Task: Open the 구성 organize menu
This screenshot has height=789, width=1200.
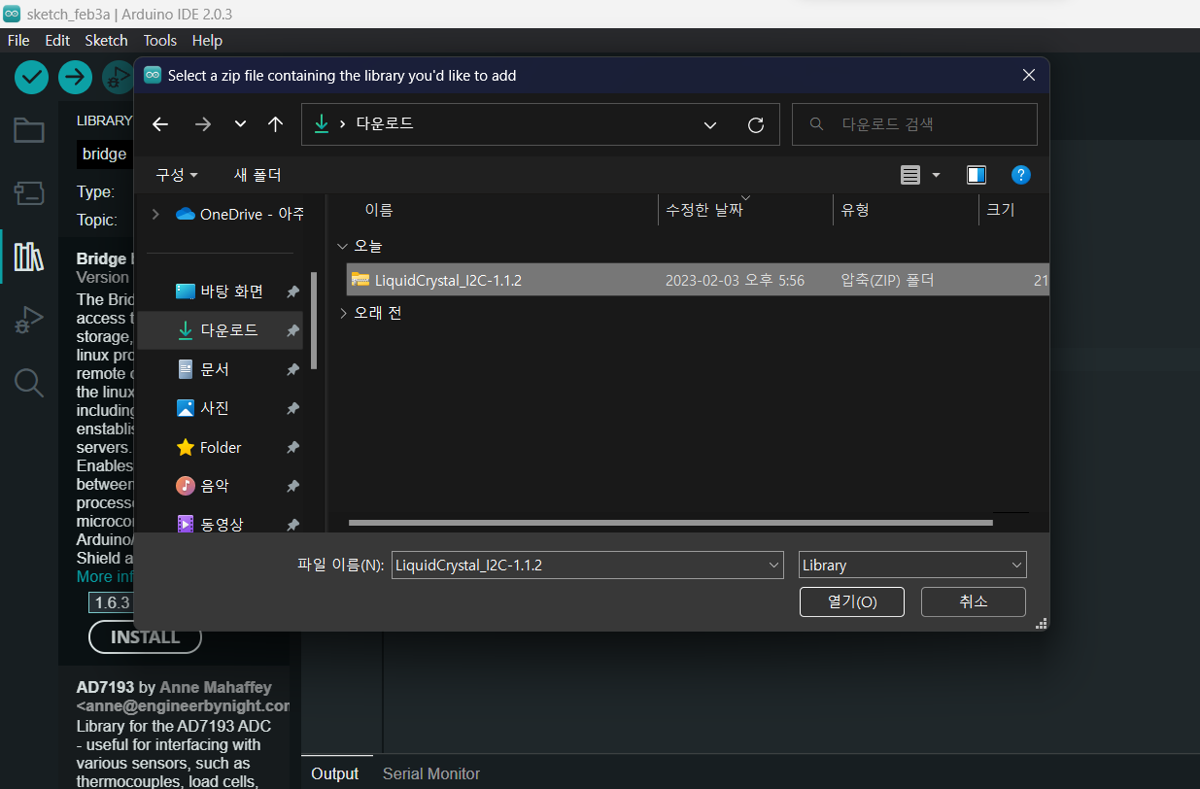Action: [177, 175]
